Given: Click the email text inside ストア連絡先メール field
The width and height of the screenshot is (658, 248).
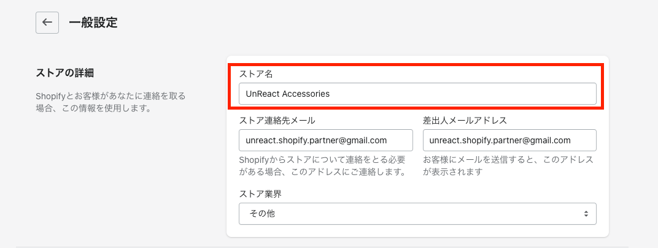Looking at the screenshot, I should (x=315, y=140).
